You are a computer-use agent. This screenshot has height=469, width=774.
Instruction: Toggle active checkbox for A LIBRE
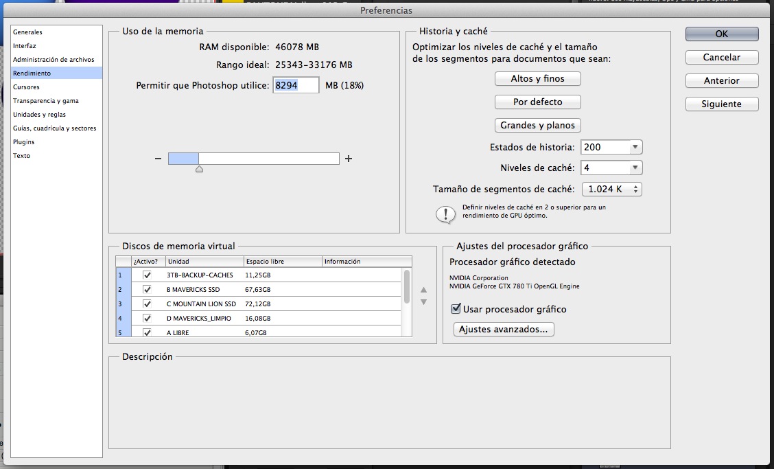click(147, 332)
